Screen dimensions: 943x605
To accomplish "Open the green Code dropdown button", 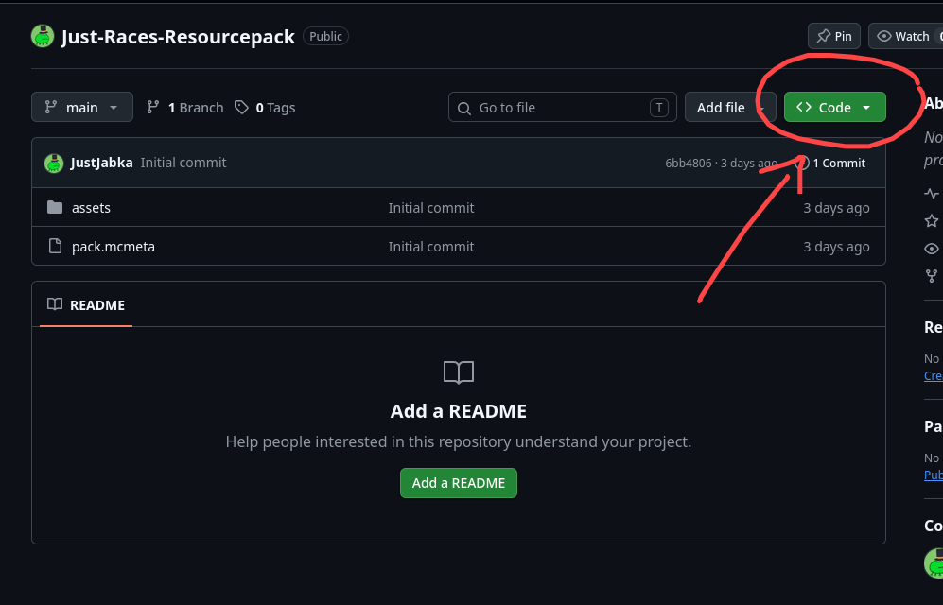I will click(x=834, y=107).
